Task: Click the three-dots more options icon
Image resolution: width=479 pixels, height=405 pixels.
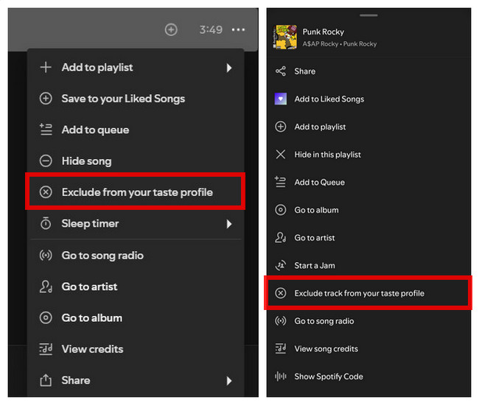Action: click(x=237, y=30)
